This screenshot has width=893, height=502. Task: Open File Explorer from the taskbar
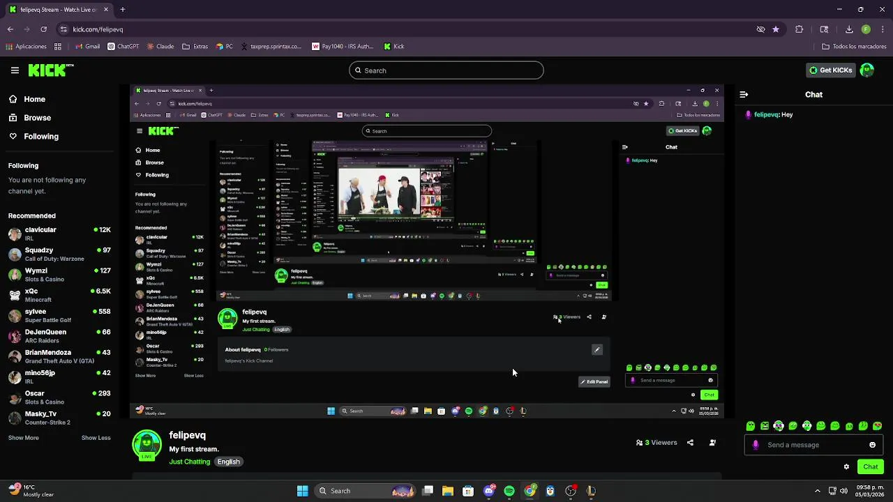(448, 491)
